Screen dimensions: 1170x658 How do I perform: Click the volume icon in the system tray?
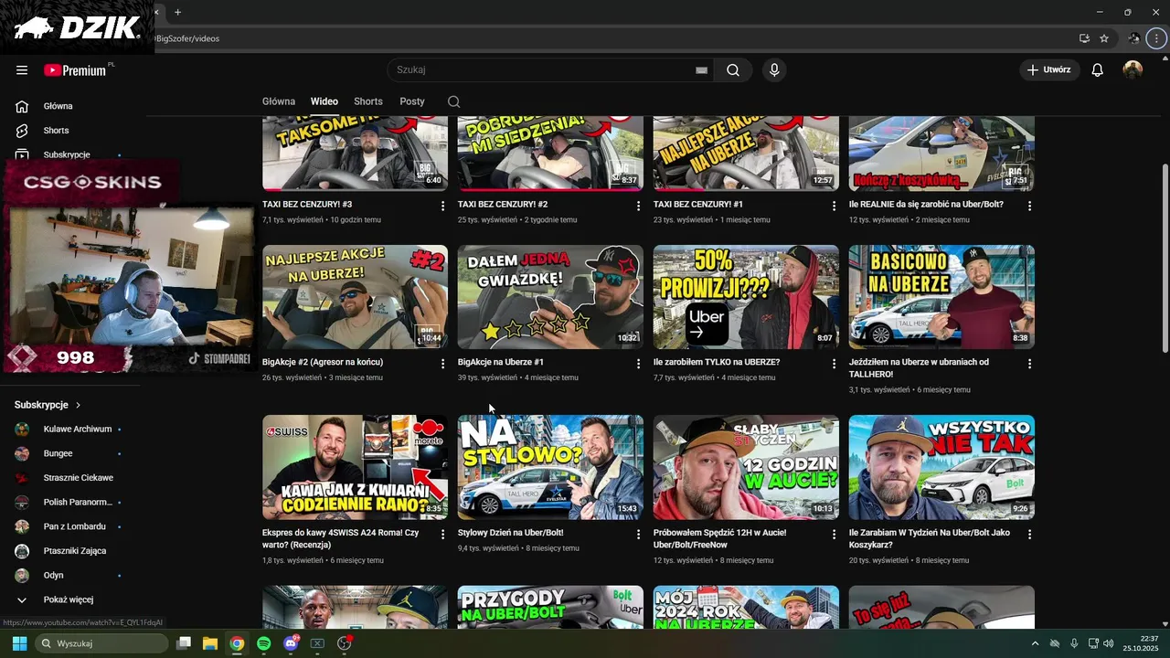click(x=1109, y=643)
